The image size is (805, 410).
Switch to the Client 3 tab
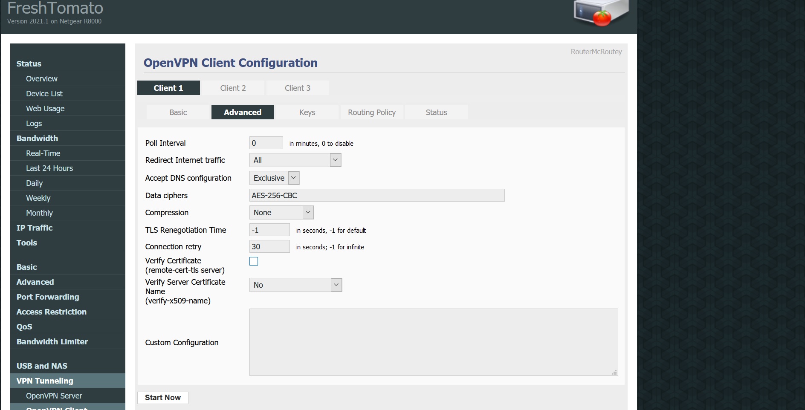[298, 88]
